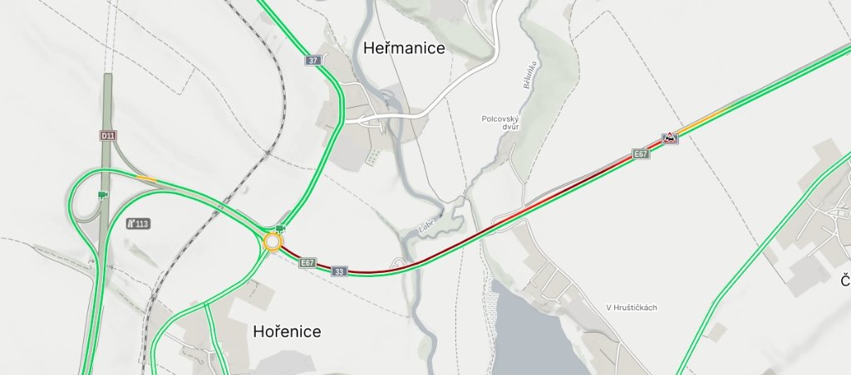The image size is (851, 375).
Task: Click the D11 motorway shield
Action: (x=108, y=135)
